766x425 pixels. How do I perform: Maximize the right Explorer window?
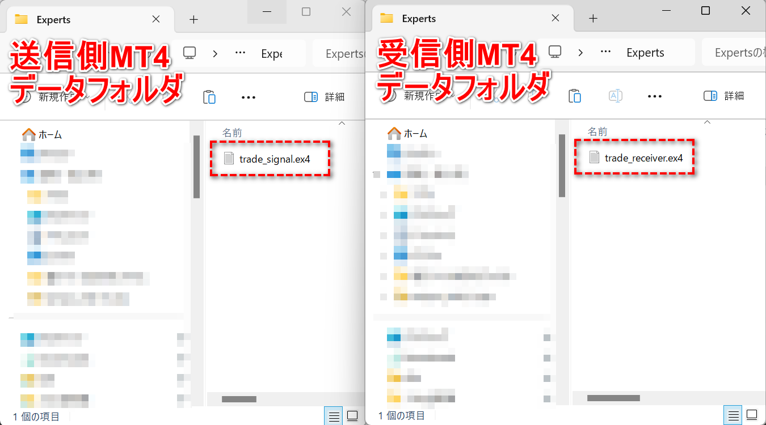pos(705,11)
